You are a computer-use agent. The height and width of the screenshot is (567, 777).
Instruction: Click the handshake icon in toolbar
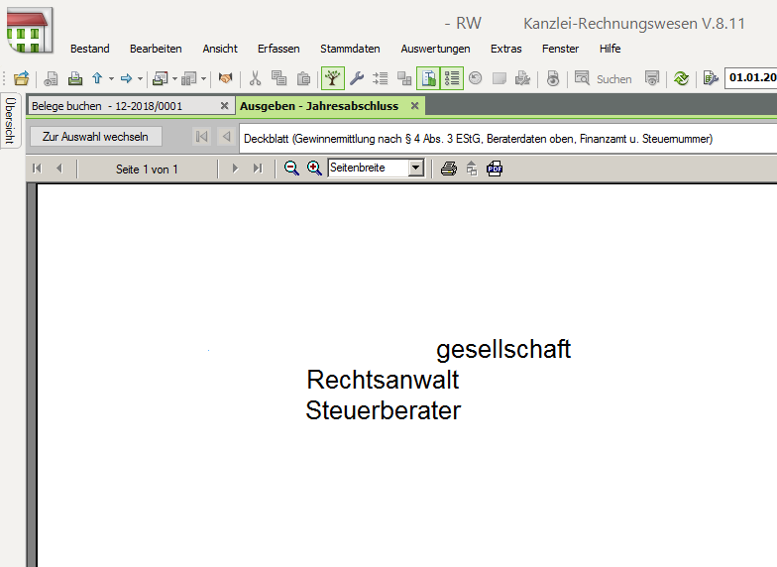(226, 78)
